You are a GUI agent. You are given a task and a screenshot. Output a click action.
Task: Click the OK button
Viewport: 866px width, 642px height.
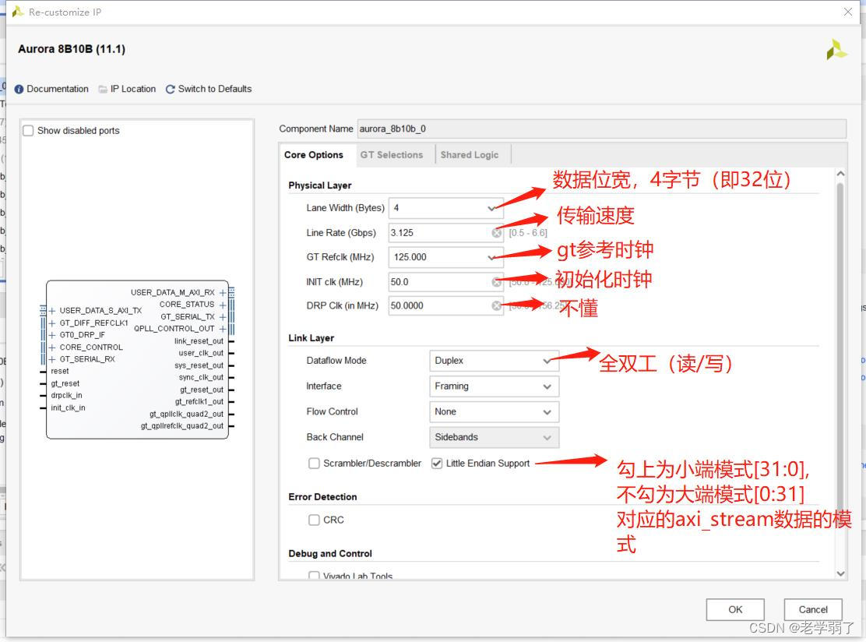coord(735,609)
